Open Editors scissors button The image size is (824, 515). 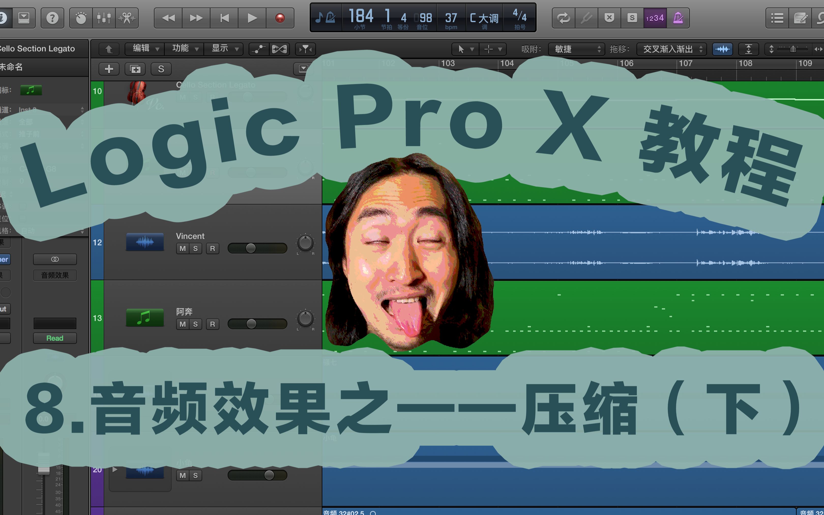[127, 18]
